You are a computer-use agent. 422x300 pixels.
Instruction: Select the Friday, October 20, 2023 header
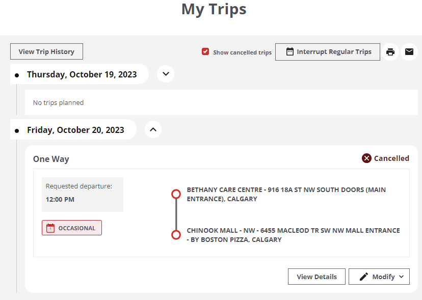pos(75,129)
